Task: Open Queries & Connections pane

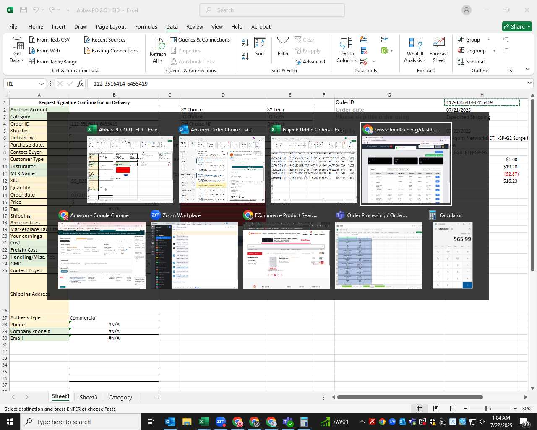Action: 200,40
